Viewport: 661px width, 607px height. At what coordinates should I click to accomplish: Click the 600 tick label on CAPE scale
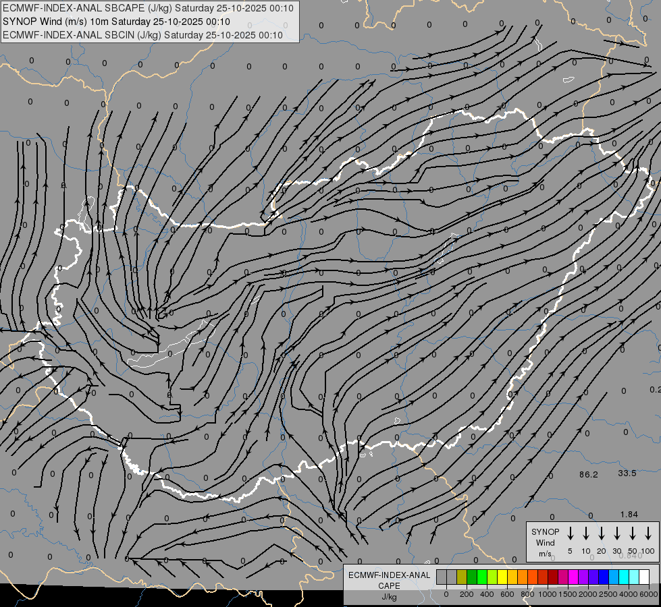(x=507, y=594)
